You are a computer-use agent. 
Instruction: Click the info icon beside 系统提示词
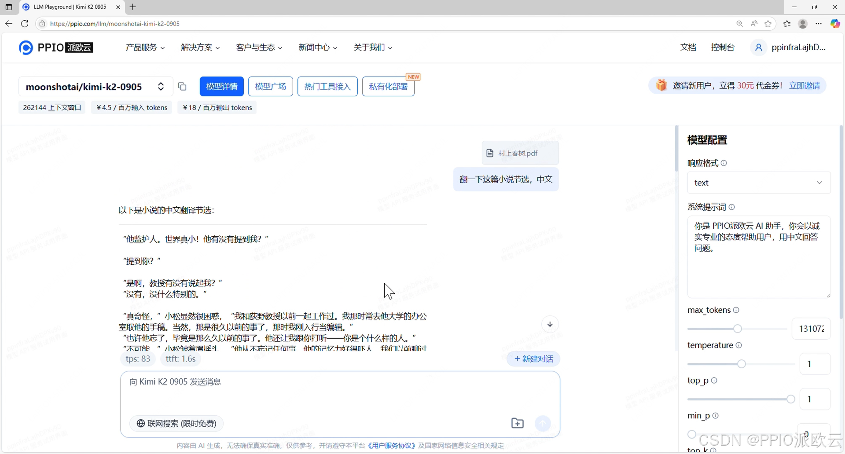pyautogui.click(x=732, y=207)
